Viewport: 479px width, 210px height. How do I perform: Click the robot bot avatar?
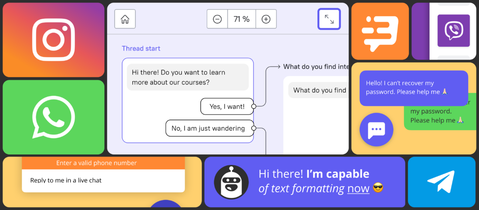231,182
